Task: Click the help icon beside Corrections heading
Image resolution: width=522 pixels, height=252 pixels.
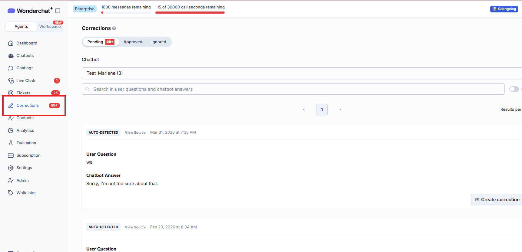Action: (x=114, y=28)
